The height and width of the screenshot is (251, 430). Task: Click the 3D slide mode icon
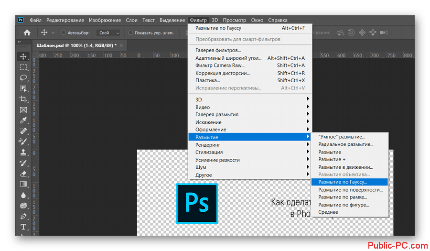point(373,33)
